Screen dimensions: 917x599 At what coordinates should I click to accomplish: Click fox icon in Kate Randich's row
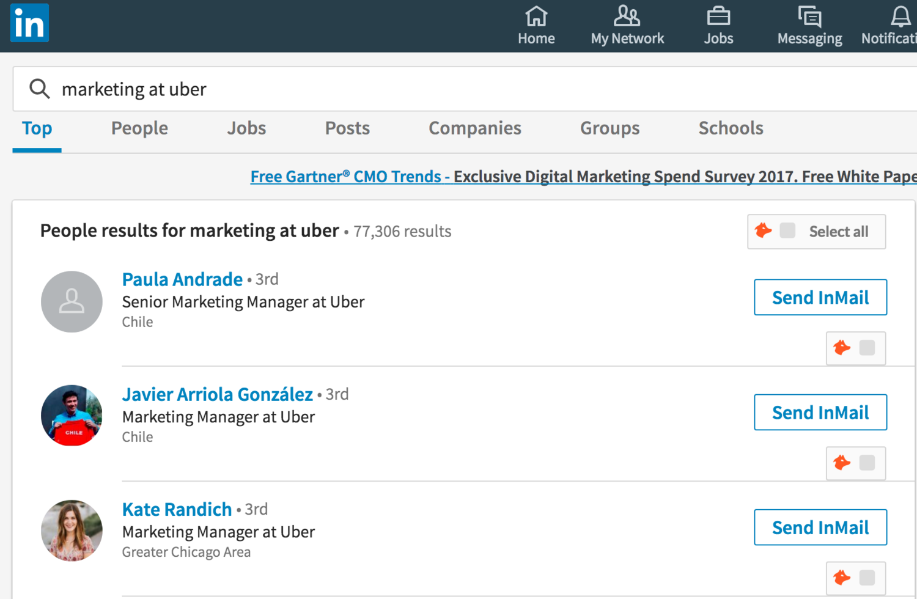click(x=842, y=578)
